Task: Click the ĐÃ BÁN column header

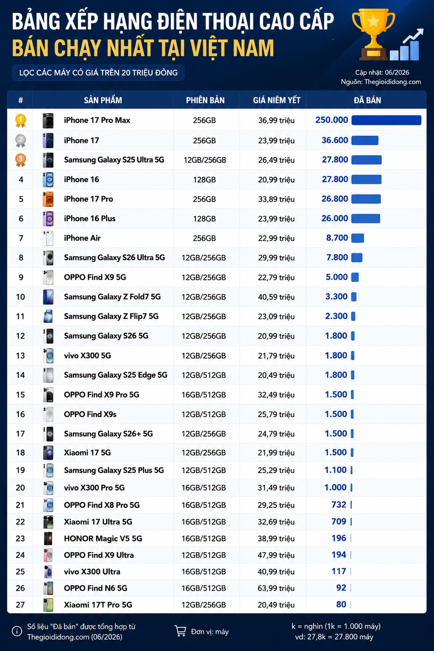Action: coord(367,100)
